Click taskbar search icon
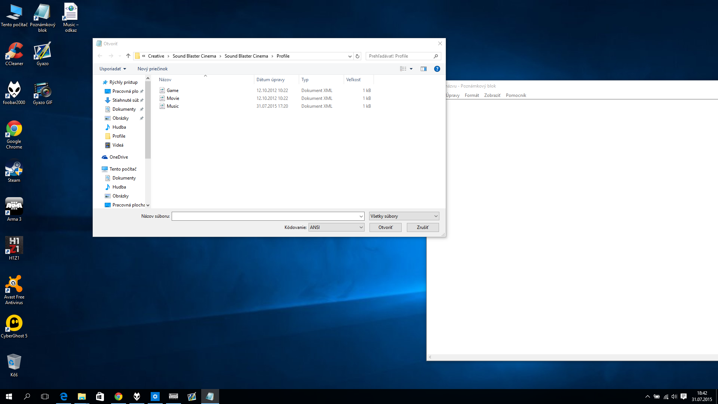The height and width of the screenshot is (404, 718). click(x=27, y=396)
